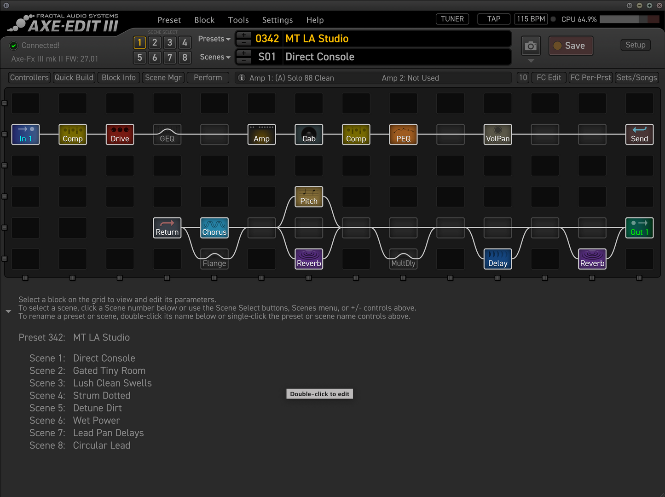Select the Amp block in the signal chain
This screenshot has height=497, width=665.
[261, 134]
